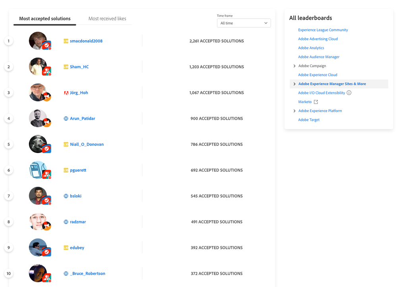Click the megaphone badge on Jörg_Hoh's avatar
Image resolution: width=397 pixels, height=287 pixels.
pos(46,97)
